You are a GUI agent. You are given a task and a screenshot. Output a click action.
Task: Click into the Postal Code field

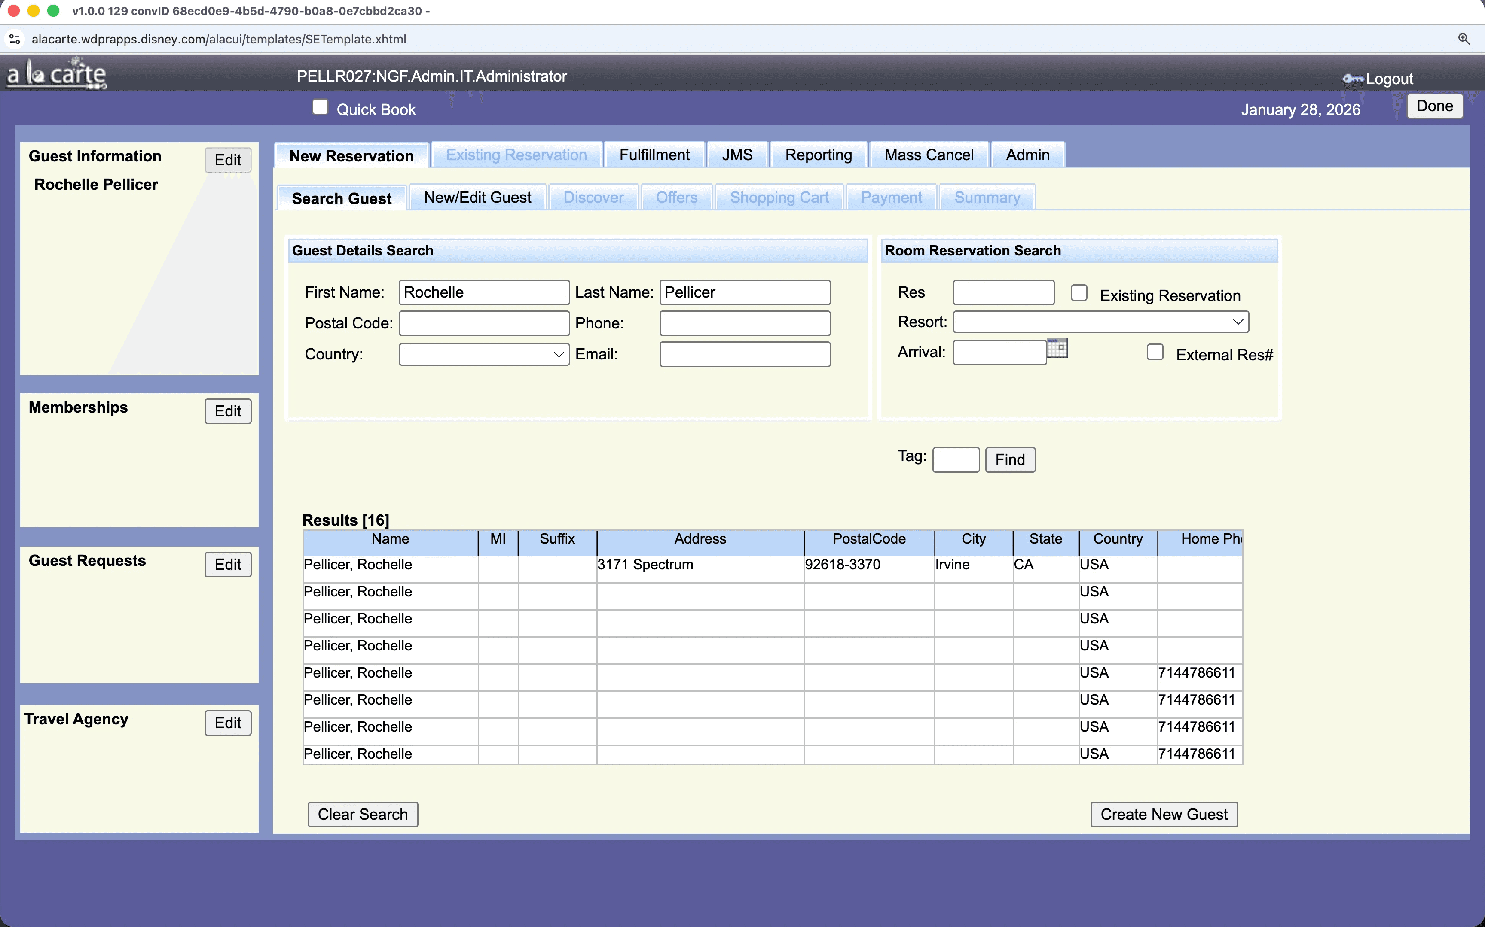[484, 324]
